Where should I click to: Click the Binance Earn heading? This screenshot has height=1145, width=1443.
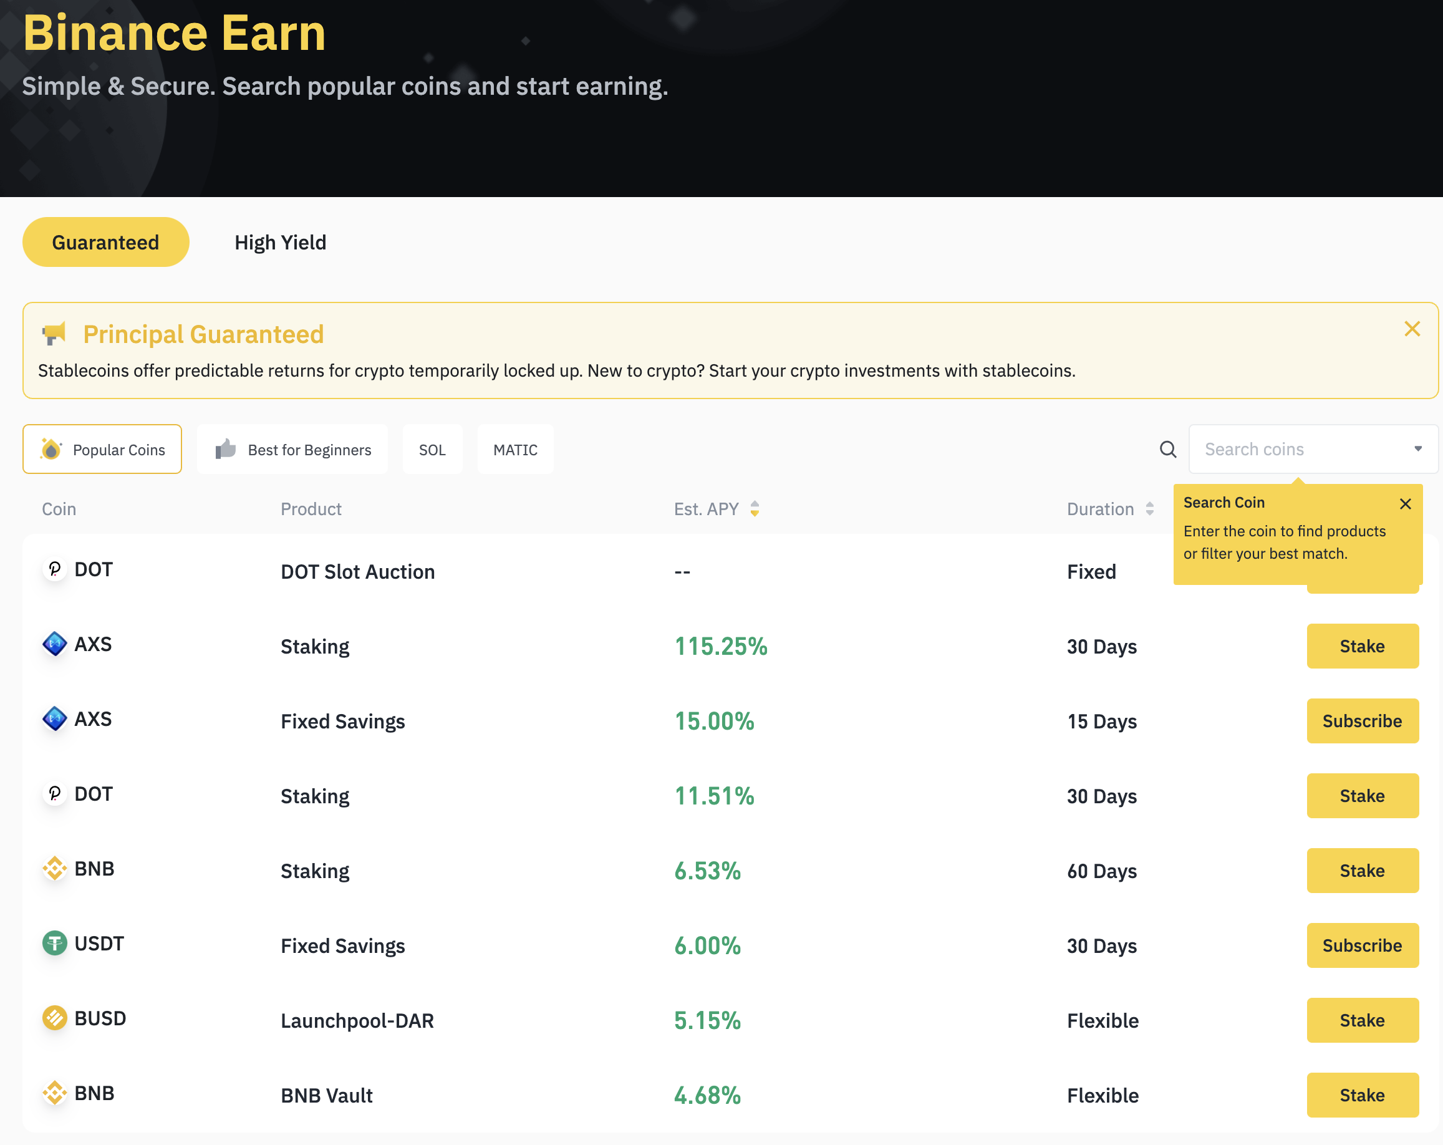(x=174, y=33)
